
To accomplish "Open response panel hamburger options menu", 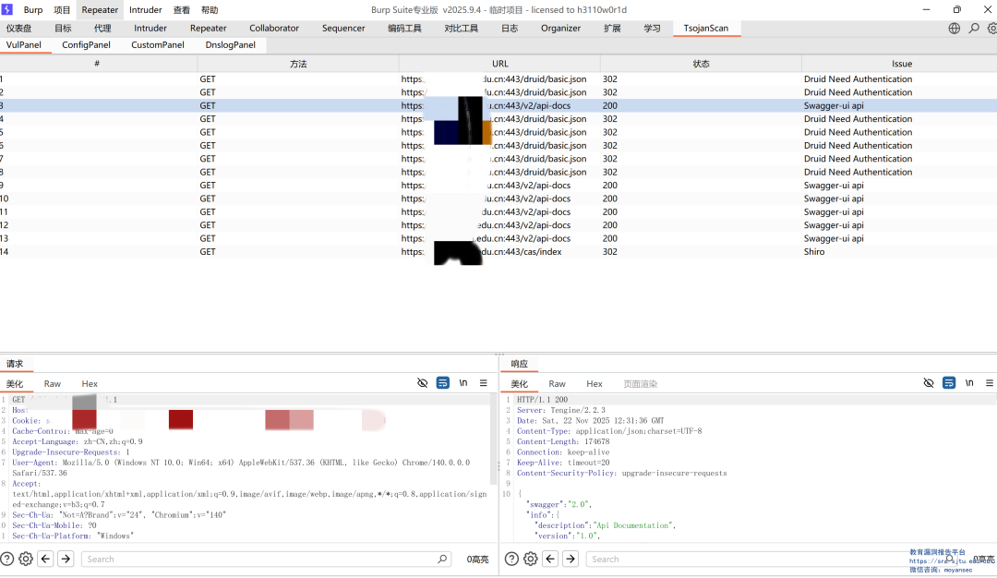I will 990,383.
